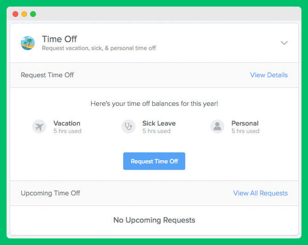This screenshot has height=245, width=308.
Task: Click the palm tree Time Off icon
Action: point(28,43)
